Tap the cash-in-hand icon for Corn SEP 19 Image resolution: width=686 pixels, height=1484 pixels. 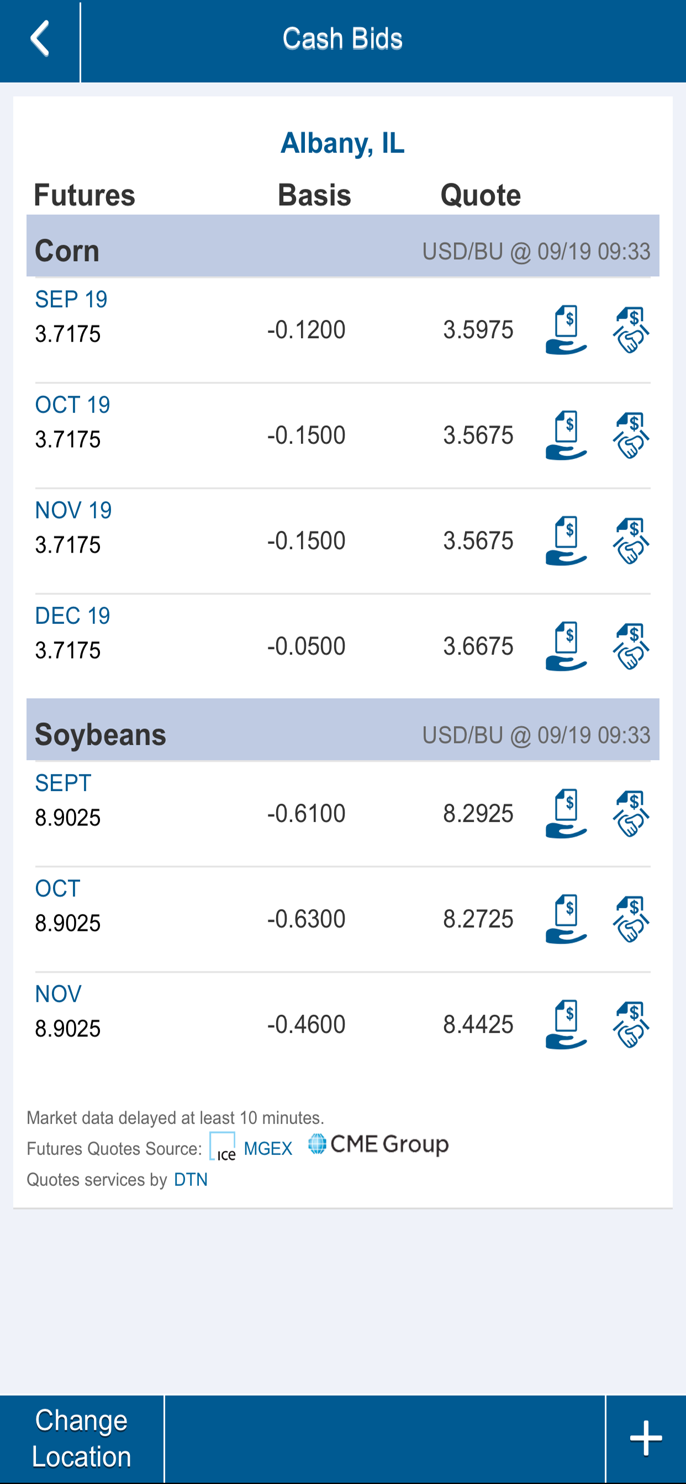(566, 330)
